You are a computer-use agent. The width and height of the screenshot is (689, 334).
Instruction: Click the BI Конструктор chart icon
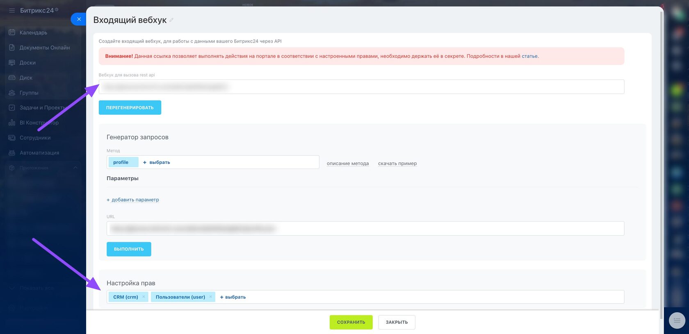pyautogui.click(x=12, y=123)
